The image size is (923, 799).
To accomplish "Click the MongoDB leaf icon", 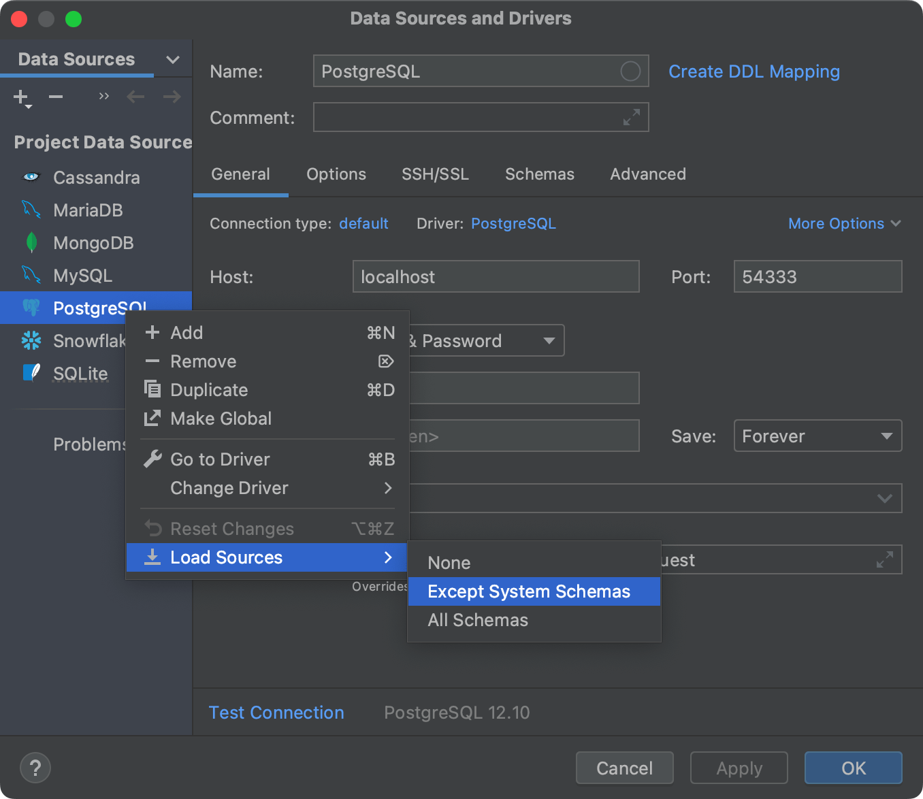I will coord(31,242).
